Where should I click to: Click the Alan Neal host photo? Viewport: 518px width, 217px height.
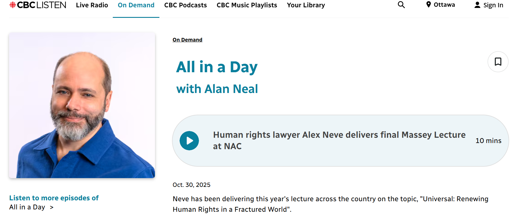[82, 105]
